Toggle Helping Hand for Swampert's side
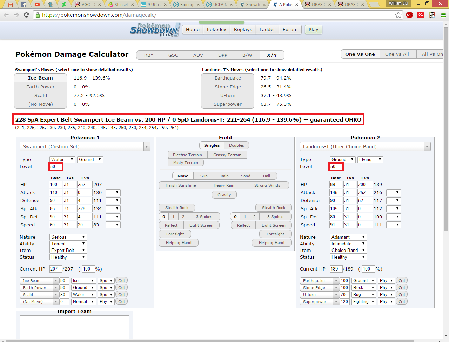The height and width of the screenshot is (342, 449). click(179, 243)
